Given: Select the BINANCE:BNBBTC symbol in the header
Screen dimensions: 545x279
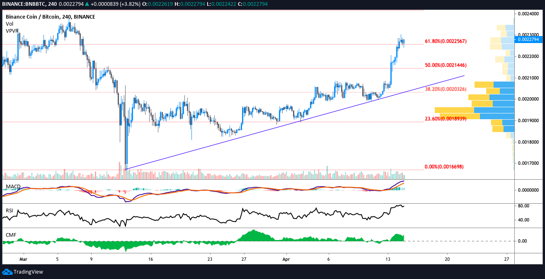Looking at the screenshot, I should 23,4.
